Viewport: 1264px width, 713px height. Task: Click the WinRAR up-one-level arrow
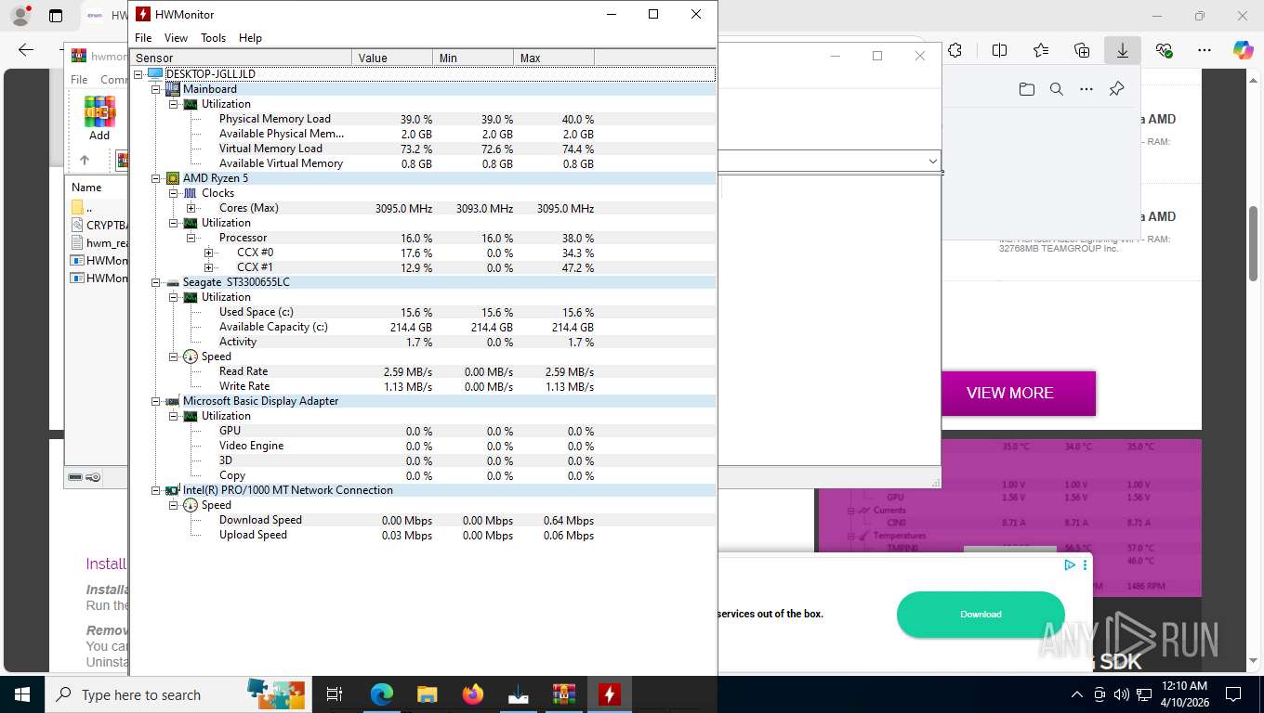point(85,160)
